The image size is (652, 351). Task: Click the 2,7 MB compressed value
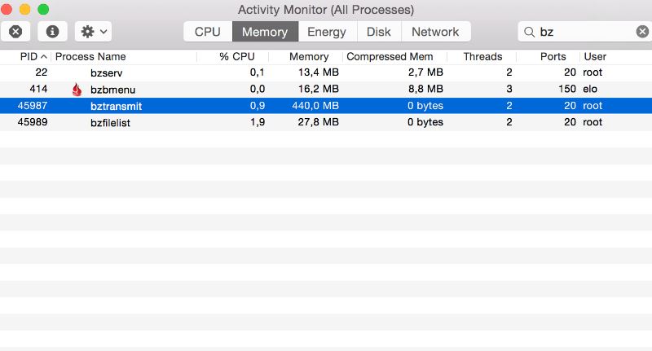(x=425, y=72)
